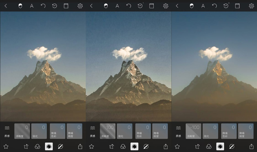Screen dimensions: 257x152
Task: Tap the share export icon in the rightmost panel
Action: pos(252,146)
